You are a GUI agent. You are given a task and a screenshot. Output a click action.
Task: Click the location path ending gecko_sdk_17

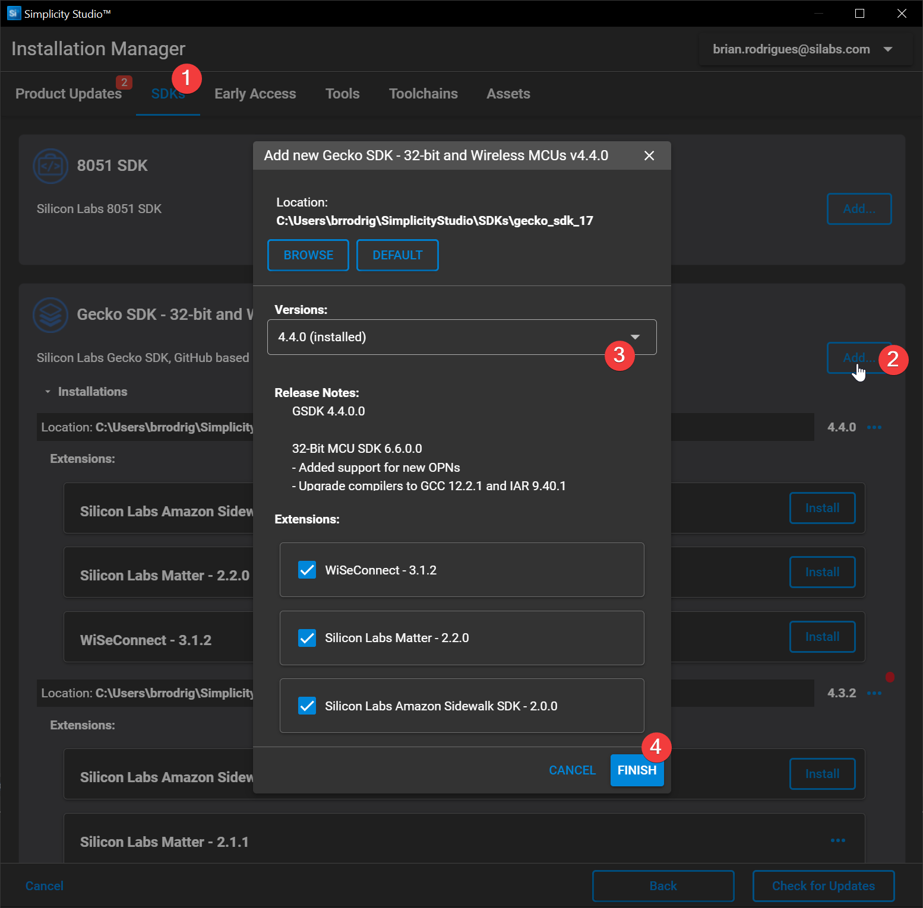click(435, 221)
